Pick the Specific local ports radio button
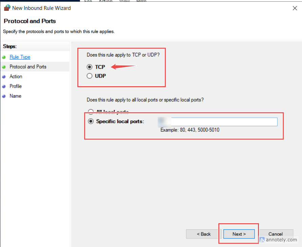Image resolution: width=302 pixels, height=247 pixels. [90, 121]
